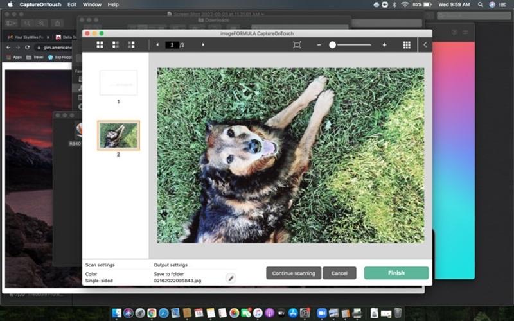Click the Chrome reload button in the browser window
Screen dimensions: 514x321
tap(27, 48)
